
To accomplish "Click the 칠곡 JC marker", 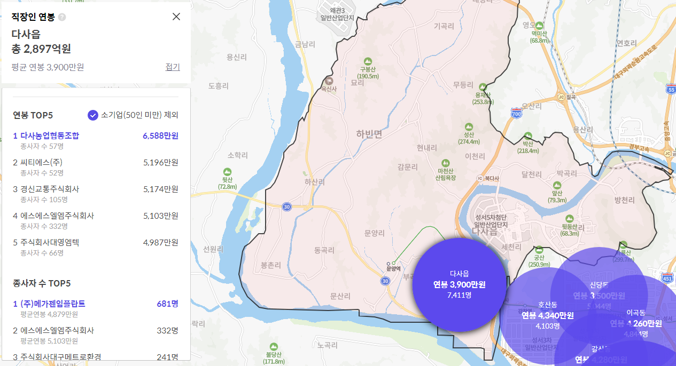I will [561, 97].
